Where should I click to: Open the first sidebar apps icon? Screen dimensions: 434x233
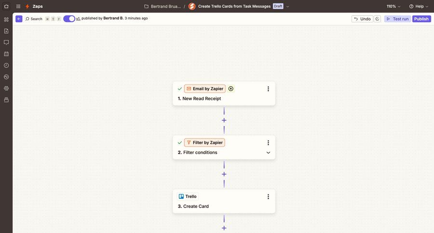(6, 19)
